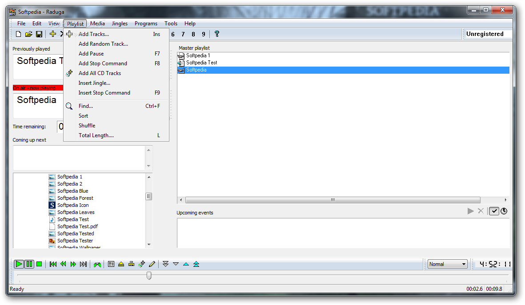
Task: Click the playback position slider handle
Action: (x=149, y=275)
